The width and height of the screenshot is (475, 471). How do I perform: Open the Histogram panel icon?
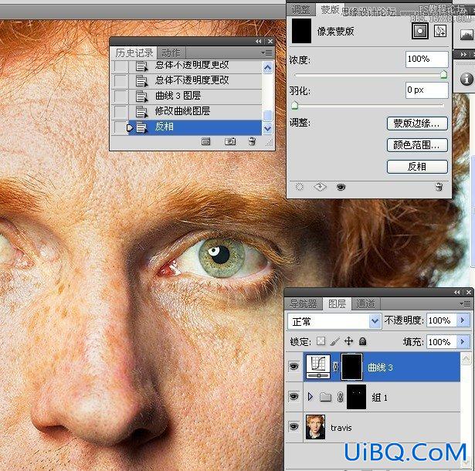467,35
